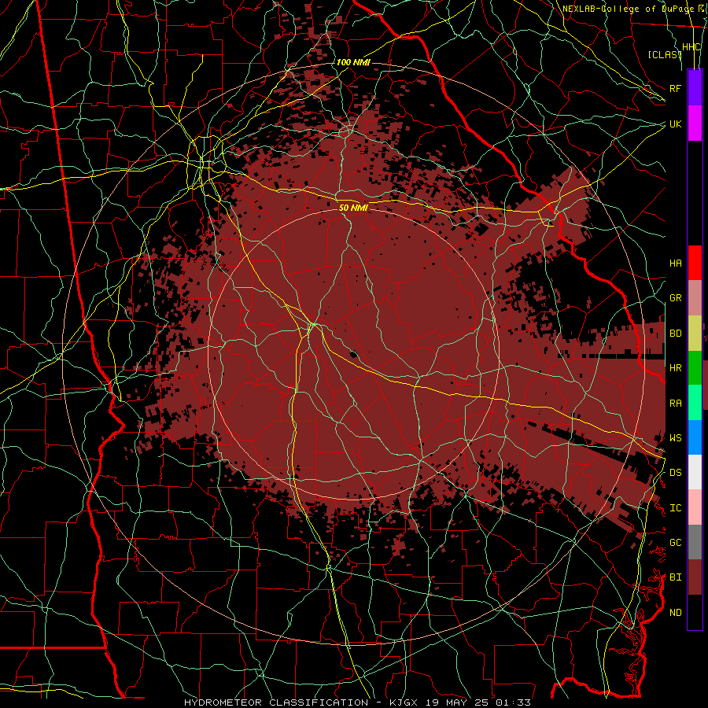Image resolution: width=708 pixels, height=708 pixels.
Task: Select the red HA legend swatch
Action: coord(695,263)
